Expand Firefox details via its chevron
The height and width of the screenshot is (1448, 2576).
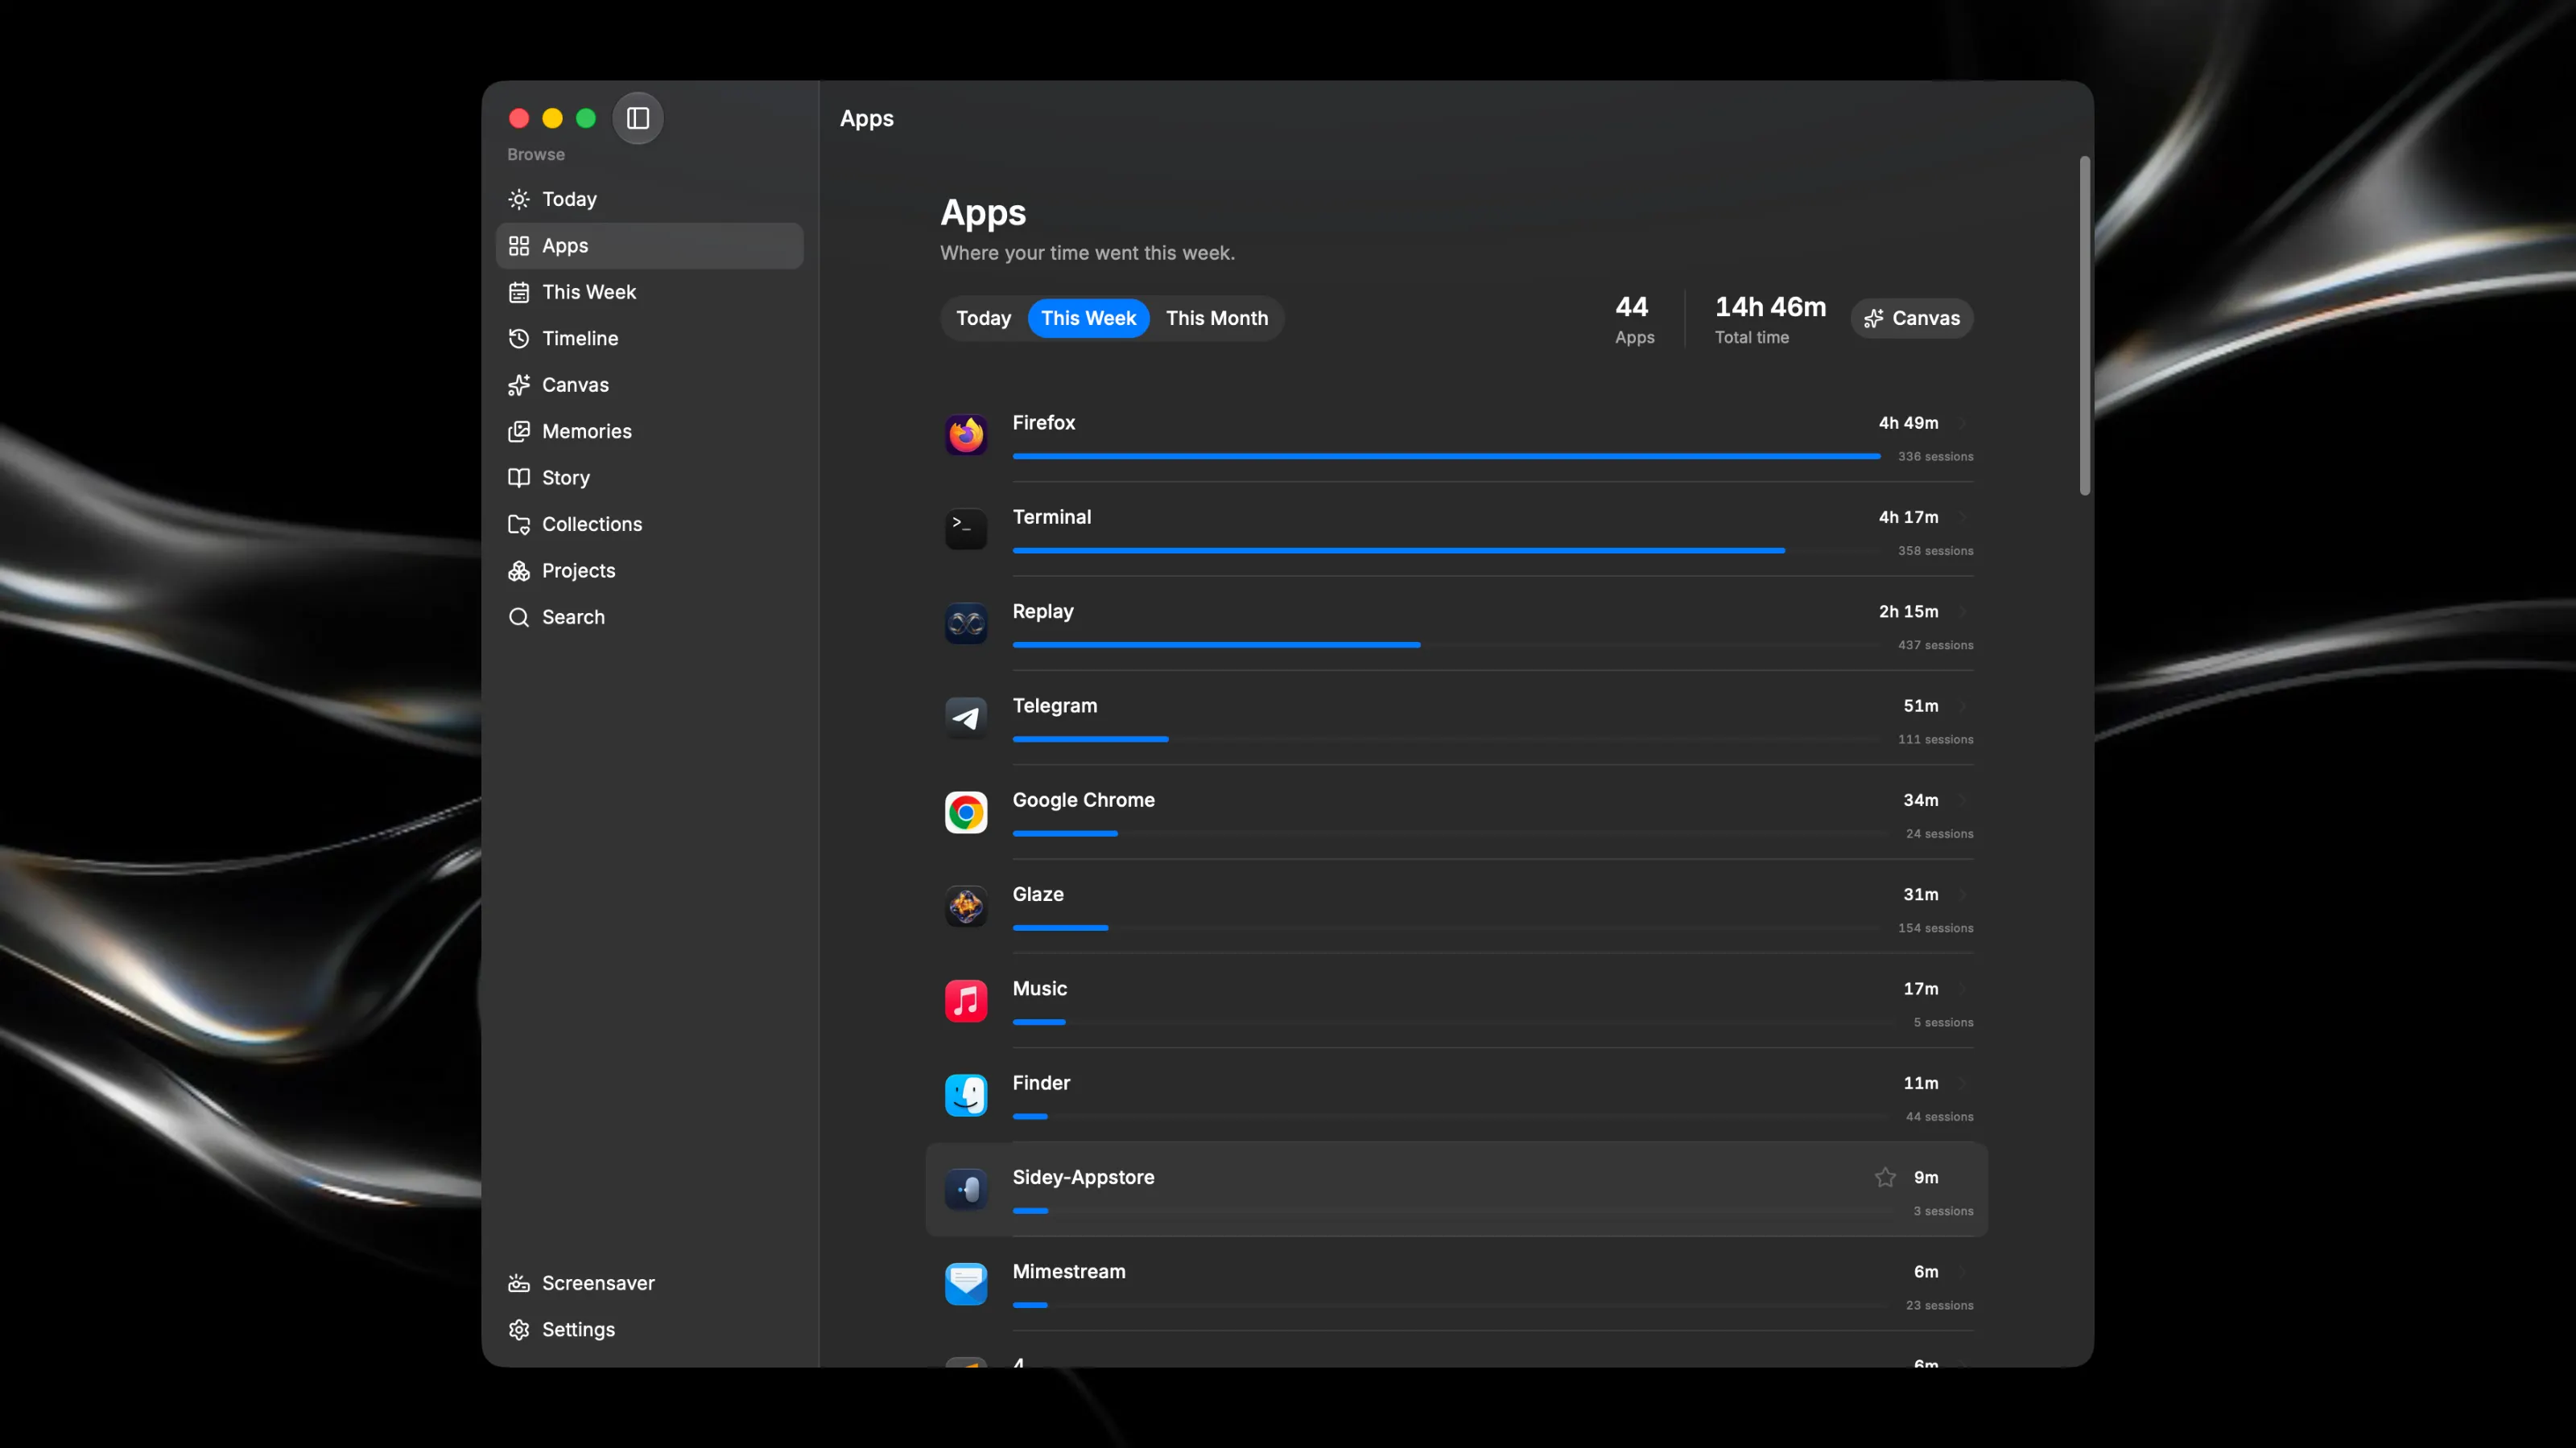(x=1962, y=424)
